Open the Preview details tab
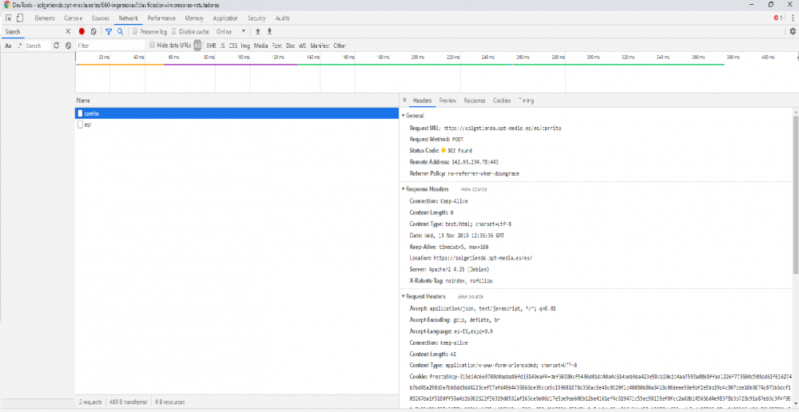The width and height of the screenshot is (799, 412). point(447,101)
